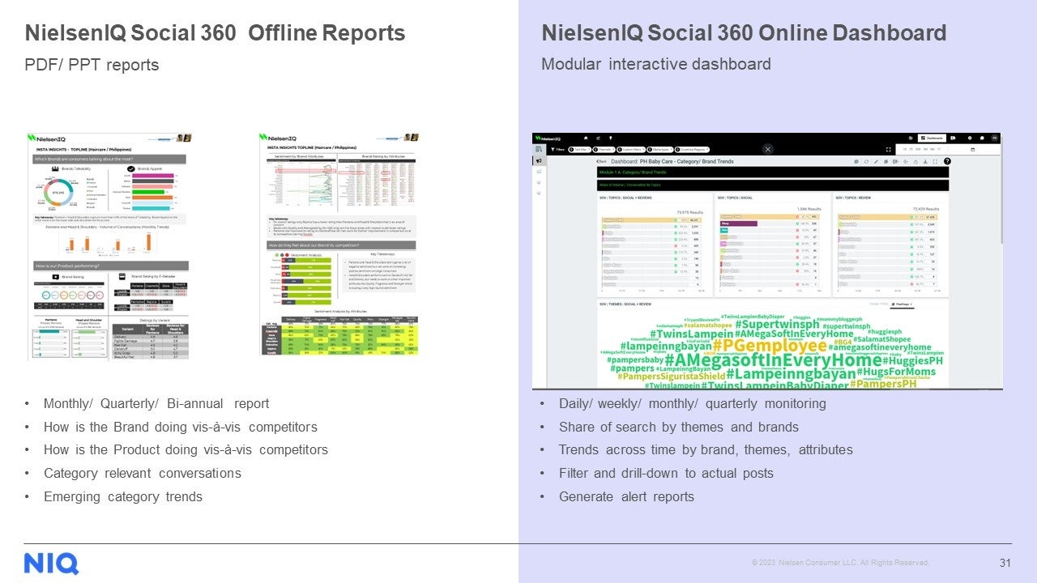Click the 'Module 1 A: Category/ Brand Trends' banner
The image size is (1037, 583).
tap(772, 172)
